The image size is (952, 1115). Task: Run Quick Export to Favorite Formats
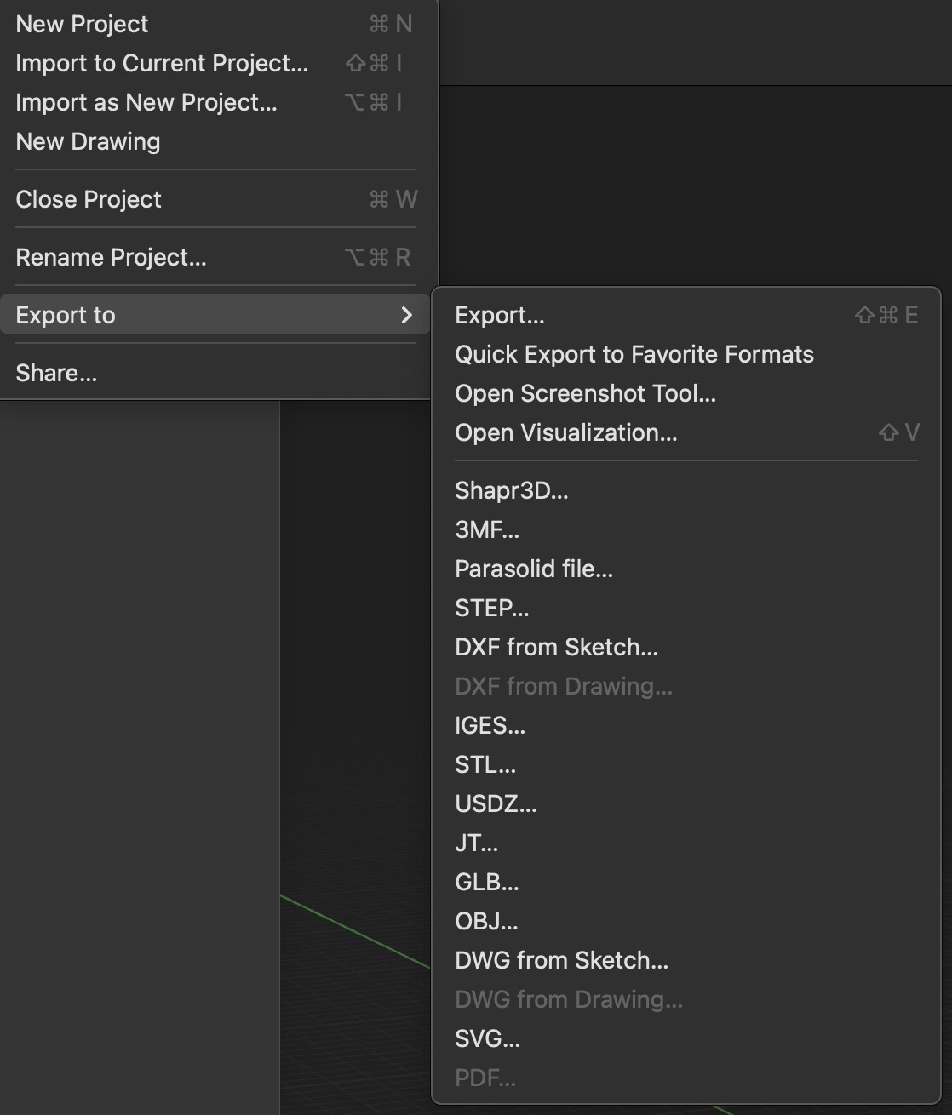coord(685,354)
